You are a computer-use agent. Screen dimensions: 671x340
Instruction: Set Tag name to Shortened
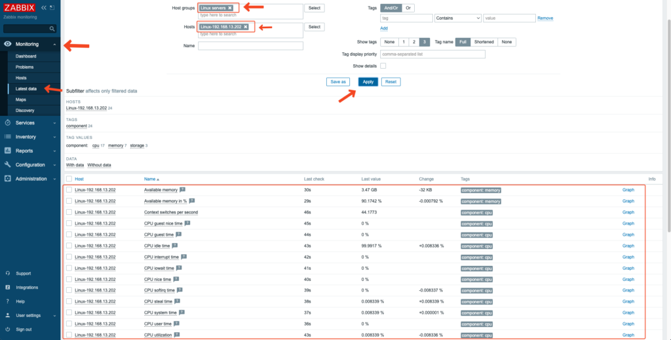tap(484, 42)
